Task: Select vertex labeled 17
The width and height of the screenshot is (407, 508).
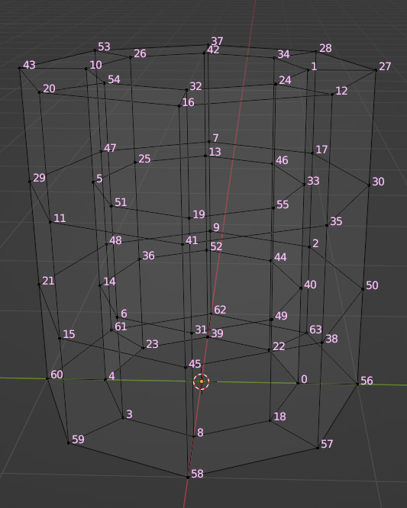Action: (312, 153)
